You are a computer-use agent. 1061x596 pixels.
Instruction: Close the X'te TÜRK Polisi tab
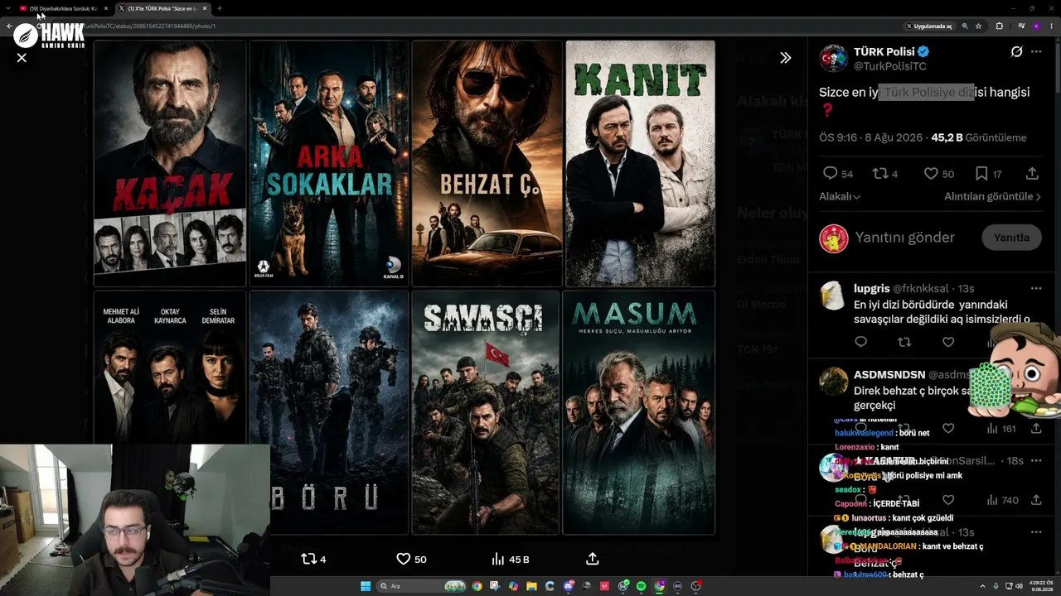point(204,8)
